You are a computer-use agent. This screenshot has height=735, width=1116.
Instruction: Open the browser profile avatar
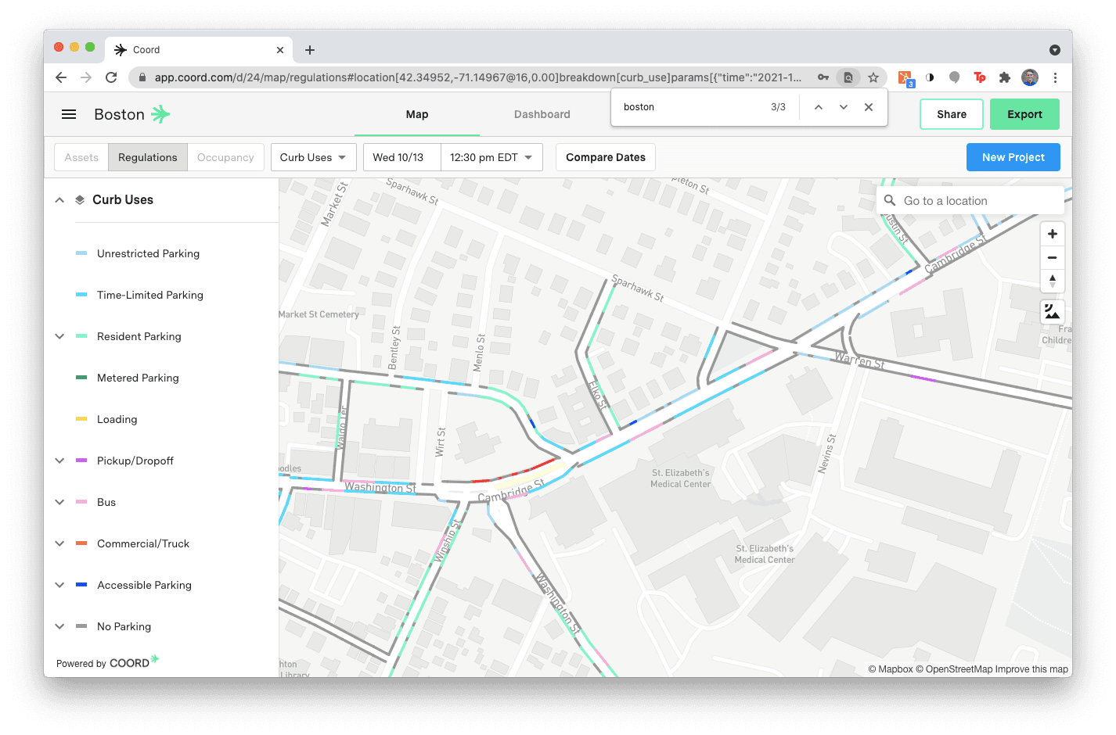1030,77
